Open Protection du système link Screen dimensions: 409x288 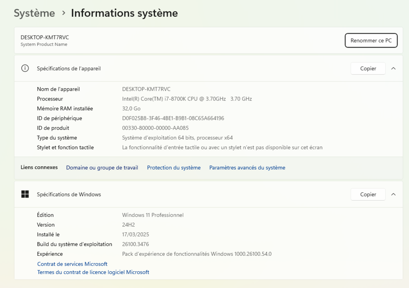(174, 167)
